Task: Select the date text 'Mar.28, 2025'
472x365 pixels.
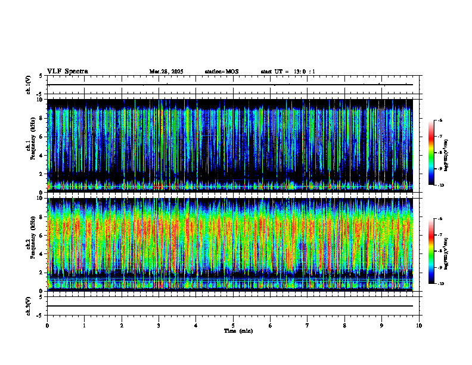Action: pyautogui.click(x=166, y=72)
